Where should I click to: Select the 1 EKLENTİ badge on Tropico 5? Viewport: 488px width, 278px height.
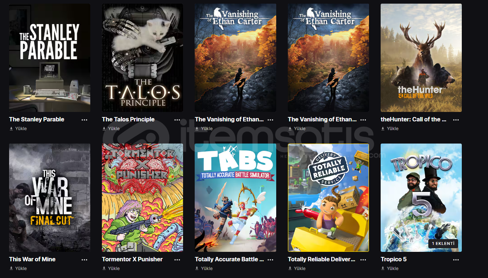point(443,244)
